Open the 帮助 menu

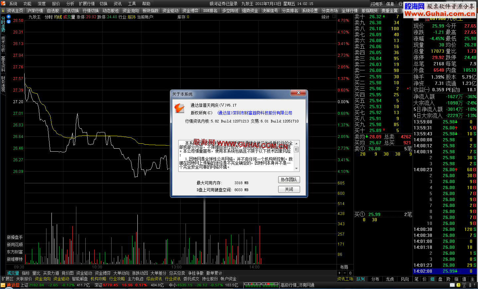146,4
